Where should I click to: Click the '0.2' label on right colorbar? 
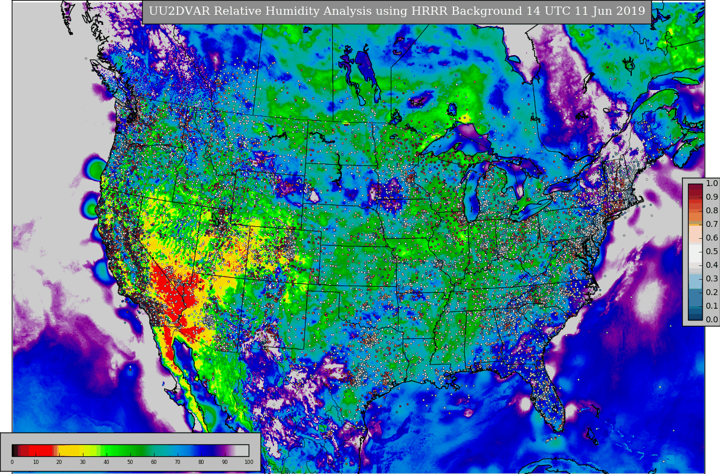(712, 293)
